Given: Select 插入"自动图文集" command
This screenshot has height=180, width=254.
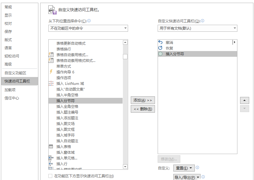Looking at the screenshot, I should coord(85,89).
